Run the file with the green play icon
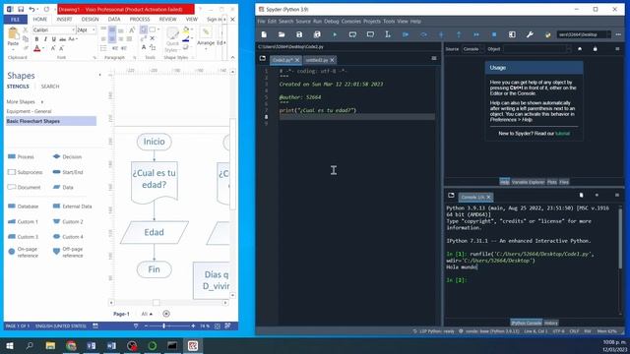This screenshot has height=354, width=630. tap(335, 35)
